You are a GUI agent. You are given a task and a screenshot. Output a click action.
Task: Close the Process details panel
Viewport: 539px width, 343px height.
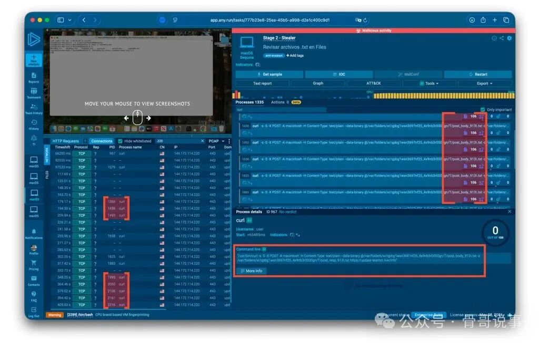click(x=510, y=212)
